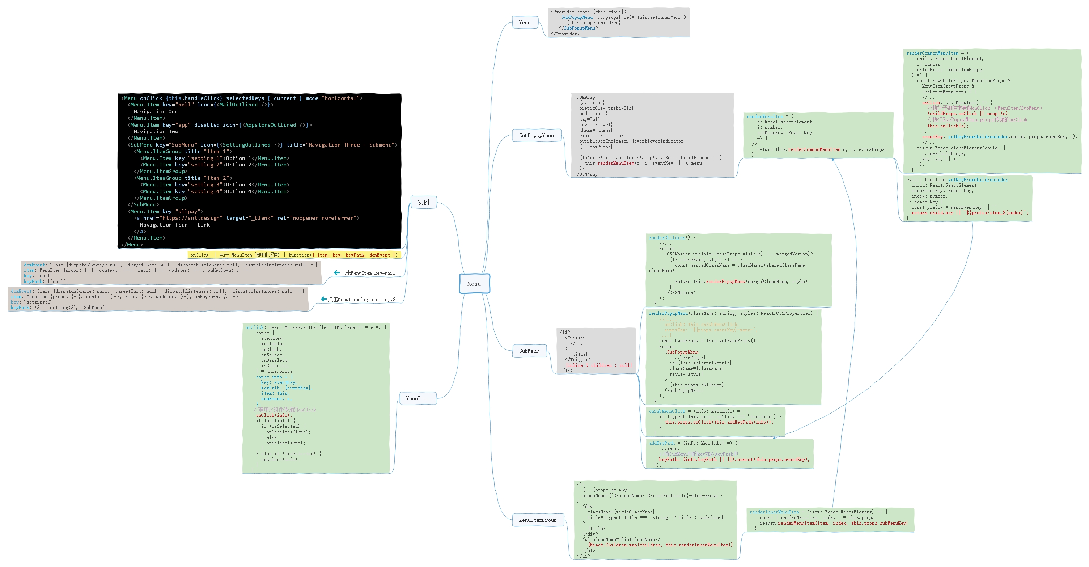Image resolution: width=1089 pixels, height=567 pixels.
Task: Click the teal arrow beside 点击MenuItem[key=mail]
Action: pos(336,273)
